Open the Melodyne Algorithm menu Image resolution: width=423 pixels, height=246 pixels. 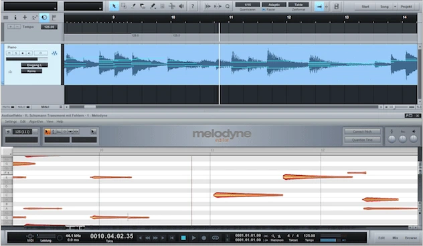coord(36,122)
